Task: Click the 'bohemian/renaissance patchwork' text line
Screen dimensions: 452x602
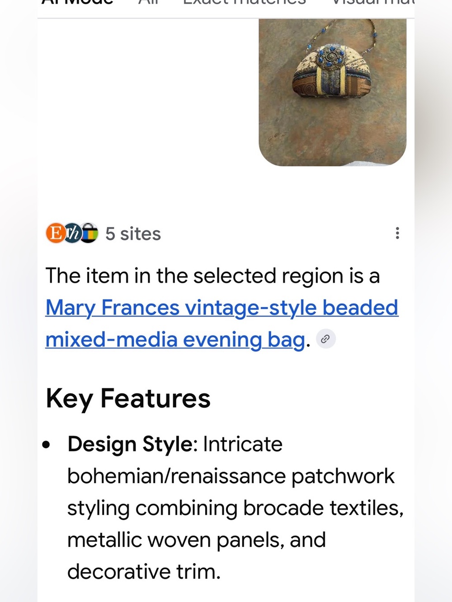Action: pos(231,476)
